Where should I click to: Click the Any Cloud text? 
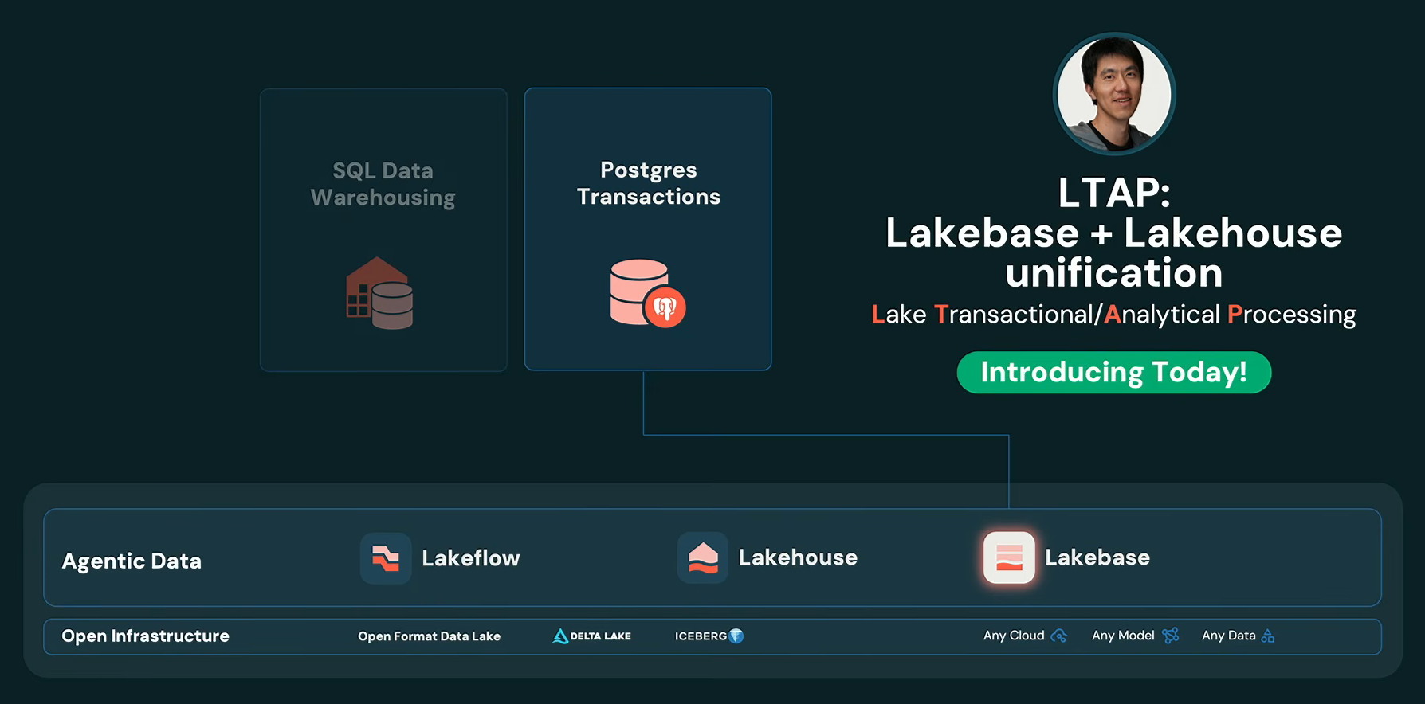pyautogui.click(x=1014, y=636)
